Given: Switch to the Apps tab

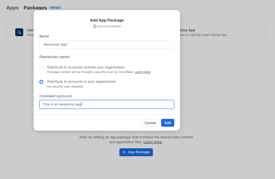Looking at the screenshot, I should click(12, 8).
